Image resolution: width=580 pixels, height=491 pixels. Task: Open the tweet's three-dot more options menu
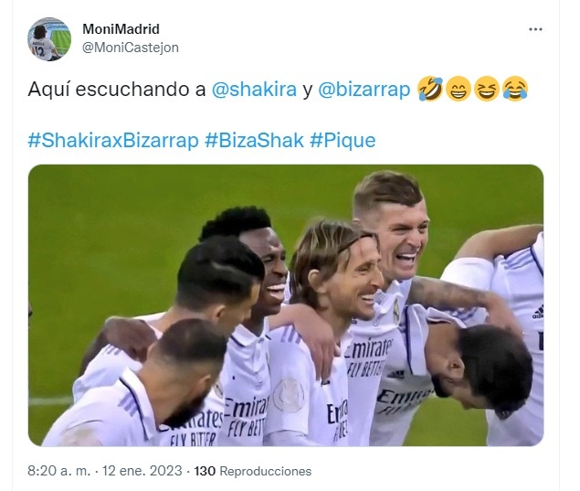click(x=535, y=29)
